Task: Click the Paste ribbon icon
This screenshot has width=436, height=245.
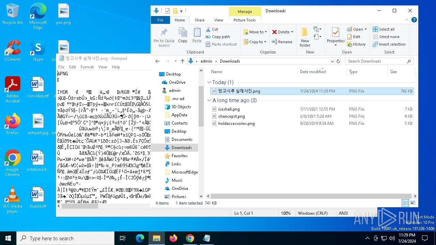Action: 197,35
